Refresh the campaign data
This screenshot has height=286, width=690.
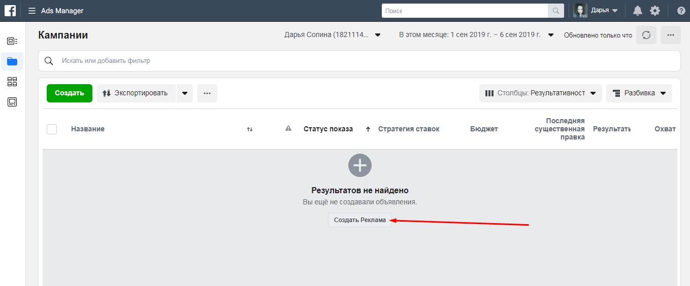646,35
